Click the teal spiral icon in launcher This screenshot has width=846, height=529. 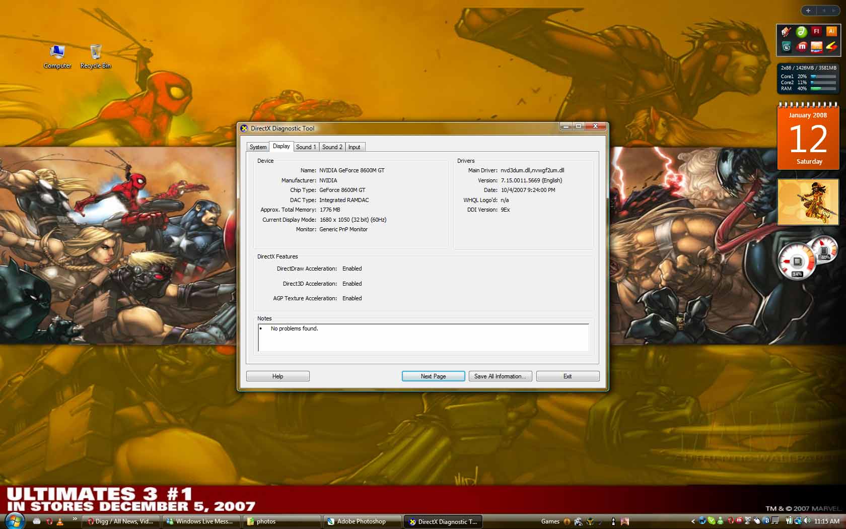(x=786, y=47)
